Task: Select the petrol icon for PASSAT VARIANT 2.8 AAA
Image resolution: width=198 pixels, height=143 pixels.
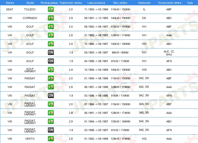Action: click(x=51, y=113)
